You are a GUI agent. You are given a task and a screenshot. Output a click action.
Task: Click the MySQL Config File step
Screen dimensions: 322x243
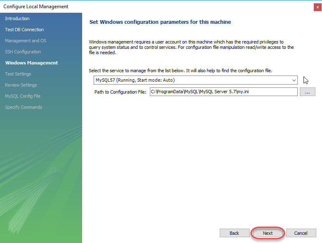tap(23, 96)
